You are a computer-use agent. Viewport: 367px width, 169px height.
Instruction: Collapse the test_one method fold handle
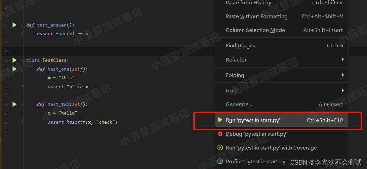coord(24,69)
